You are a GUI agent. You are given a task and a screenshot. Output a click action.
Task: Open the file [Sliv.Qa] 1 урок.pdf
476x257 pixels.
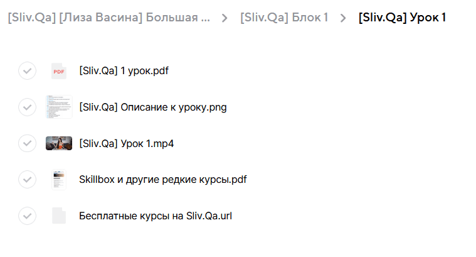coord(124,71)
